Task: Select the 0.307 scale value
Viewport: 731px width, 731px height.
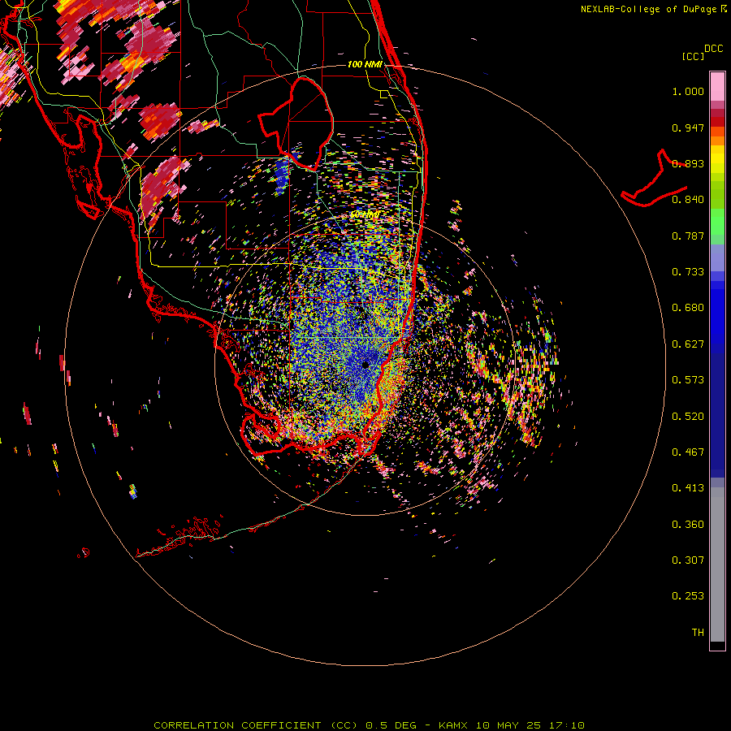Action: (688, 560)
